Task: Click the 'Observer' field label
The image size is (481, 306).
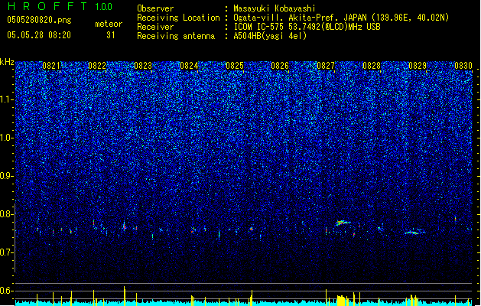Action: 155,8
